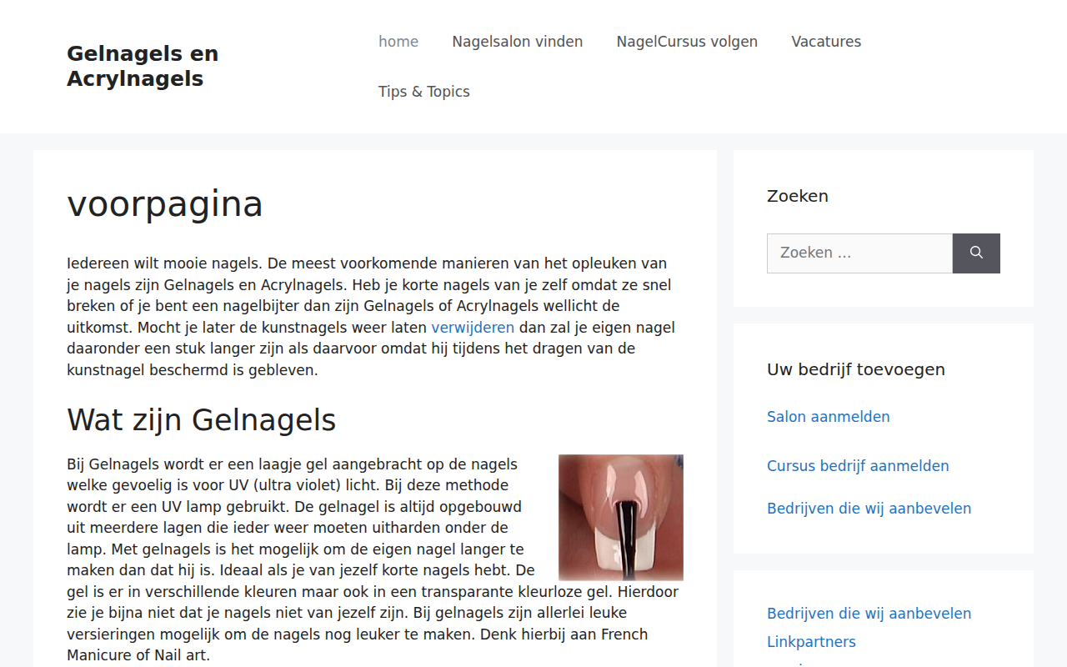
Task: Open Nagelsalon vinden menu item
Action: tap(518, 42)
